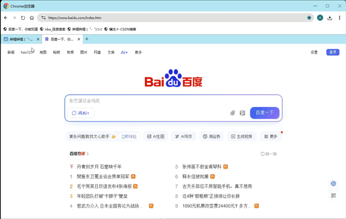Open the 贴吧 navigation link
This screenshot has width=346, height=219.
pos(56,52)
